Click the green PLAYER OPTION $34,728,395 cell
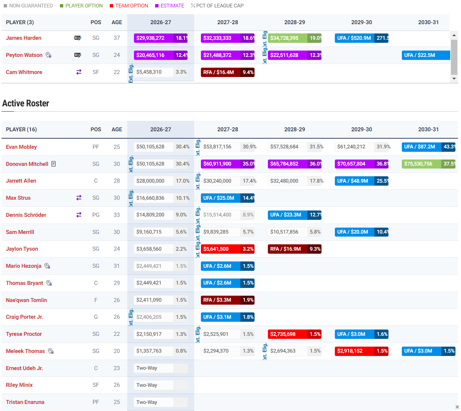This screenshot has width=461, height=411. tap(295, 38)
